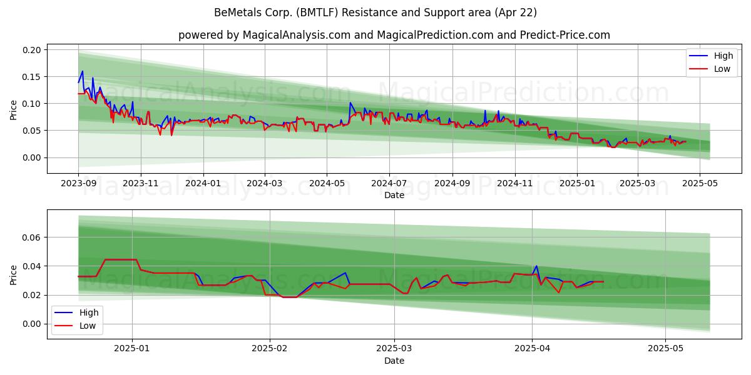Image resolution: width=751 pixels, height=375 pixels.
Task: Click the '0.04' y-axis label on the bottom chart
Action: click(x=31, y=266)
